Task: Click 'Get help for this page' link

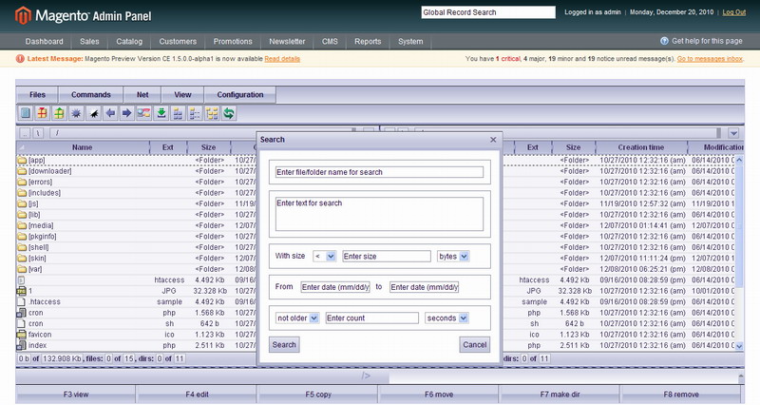Action: [x=707, y=41]
